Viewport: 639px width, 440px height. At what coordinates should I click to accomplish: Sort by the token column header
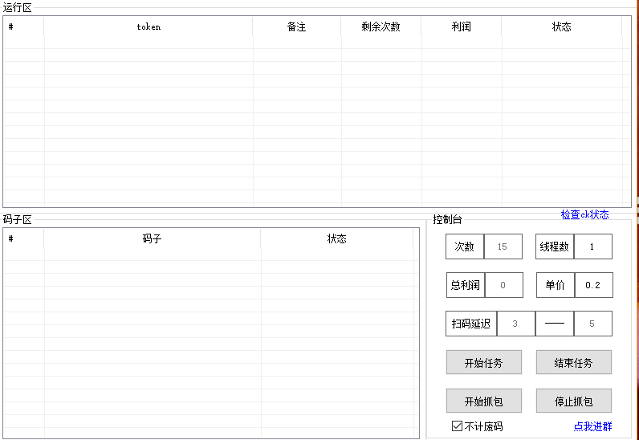(x=149, y=26)
